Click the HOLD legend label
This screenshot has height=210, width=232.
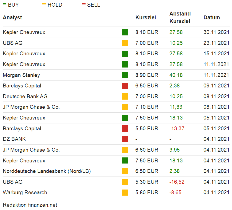(x=55, y=5)
